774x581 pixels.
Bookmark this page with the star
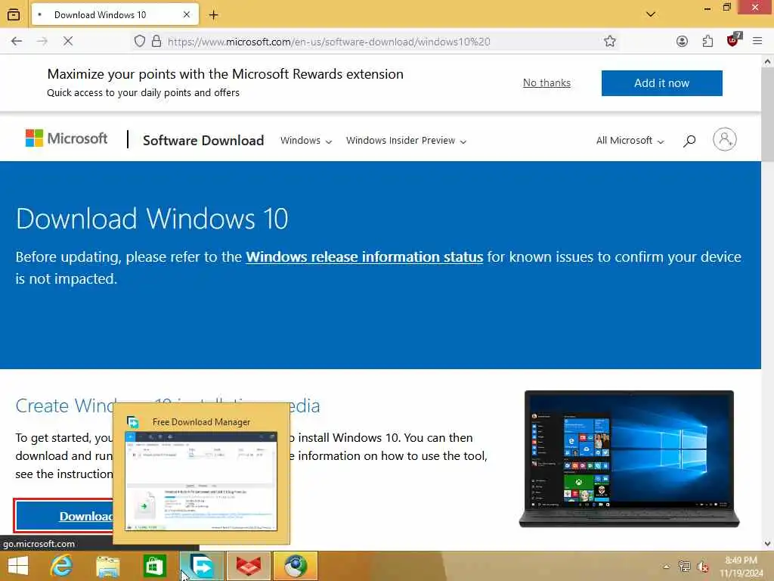(610, 42)
